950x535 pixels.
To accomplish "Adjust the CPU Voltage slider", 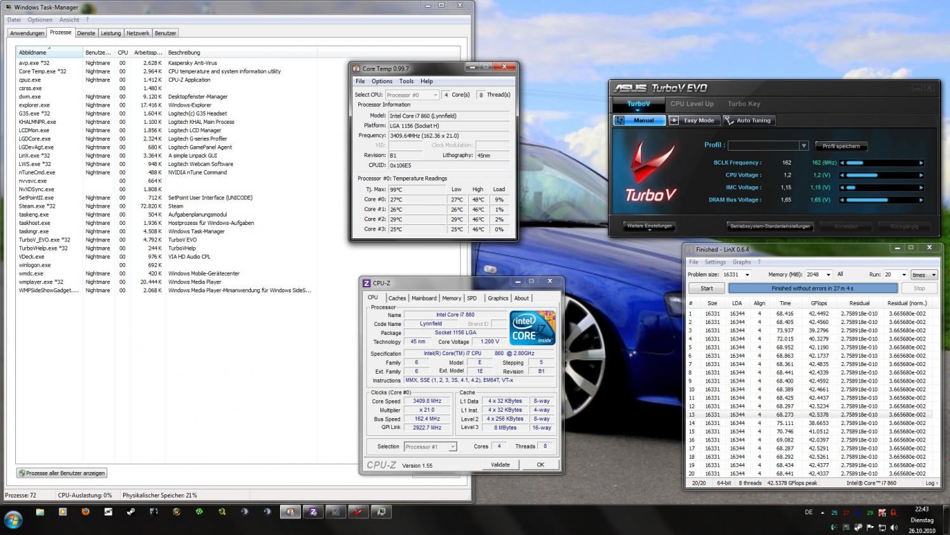I will pos(881,175).
